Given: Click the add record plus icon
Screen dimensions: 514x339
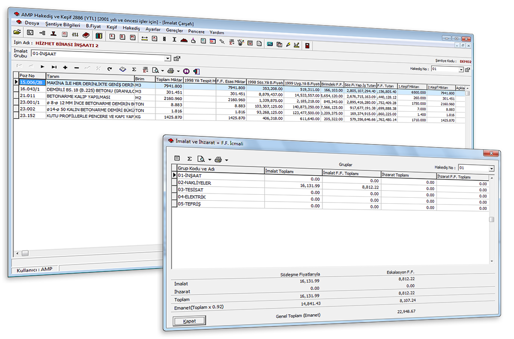Looking at the screenshot, I should 65,68.
